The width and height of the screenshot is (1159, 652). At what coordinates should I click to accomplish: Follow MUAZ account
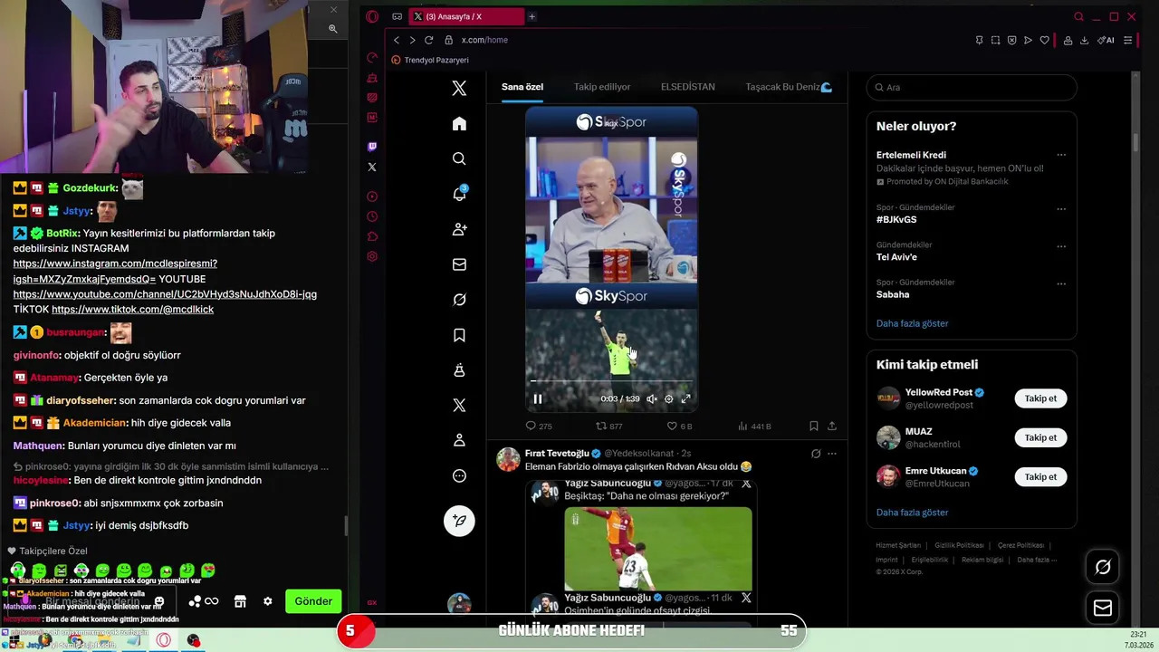(x=1040, y=437)
